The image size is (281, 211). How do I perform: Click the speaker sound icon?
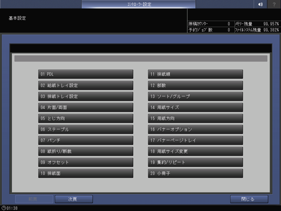pos(260,4)
